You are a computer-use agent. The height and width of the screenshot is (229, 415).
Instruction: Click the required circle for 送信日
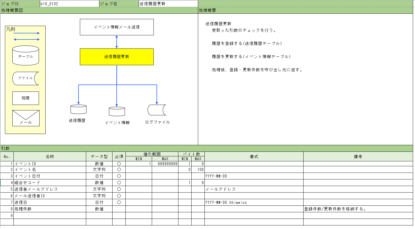pyautogui.click(x=119, y=202)
